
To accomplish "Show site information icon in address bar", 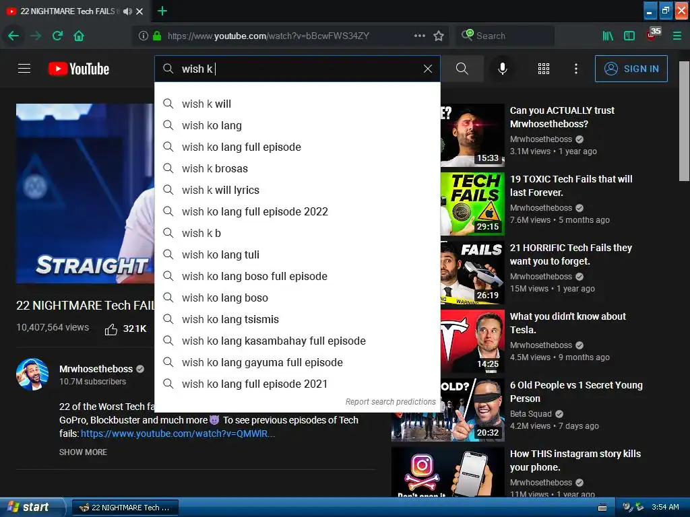I will click(x=143, y=36).
